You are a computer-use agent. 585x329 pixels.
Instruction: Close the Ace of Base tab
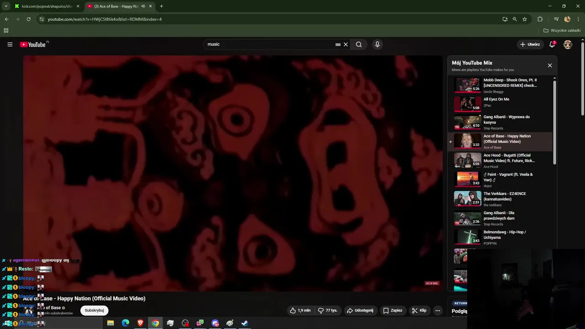[150, 6]
